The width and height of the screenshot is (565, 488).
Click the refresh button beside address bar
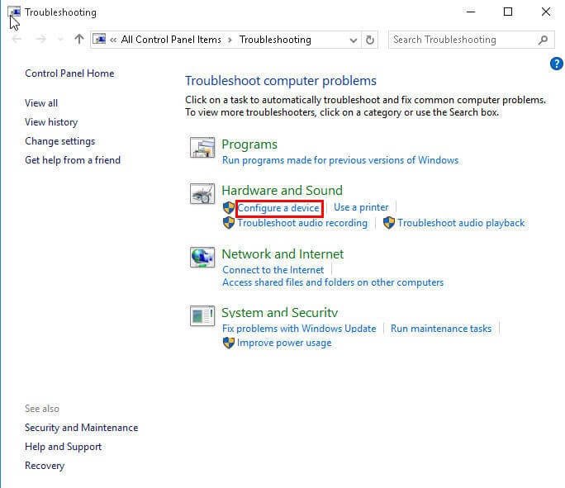[x=370, y=40]
